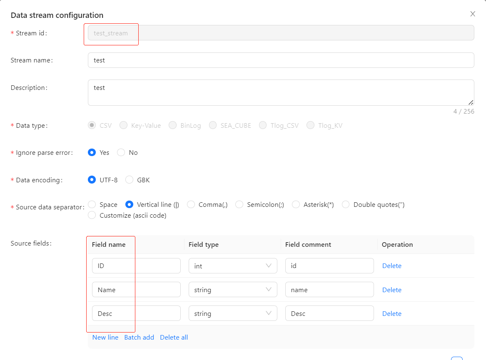The height and width of the screenshot is (360, 486).
Task: Select Double quotes separator option
Action: 346,205
